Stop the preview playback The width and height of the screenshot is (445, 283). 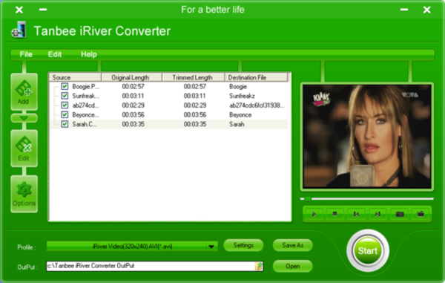[335, 214]
